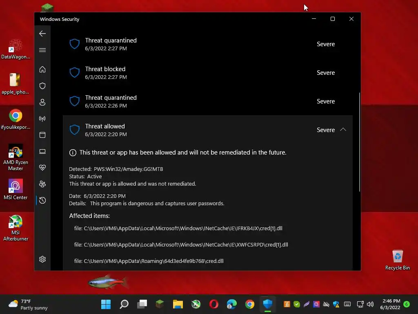Click the Status: Active line
Screen dimensions: 418x314
pyautogui.click(x=85, y=177)
